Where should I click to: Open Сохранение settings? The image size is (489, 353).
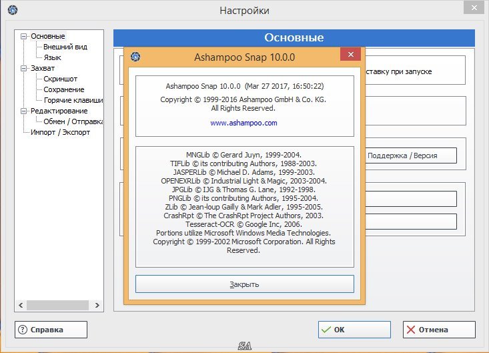63,89
